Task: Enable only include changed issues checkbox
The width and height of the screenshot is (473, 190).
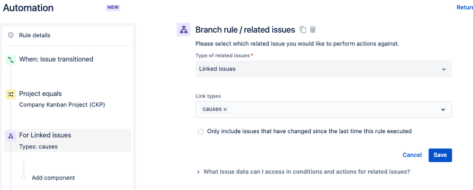Action: [201, 131]
